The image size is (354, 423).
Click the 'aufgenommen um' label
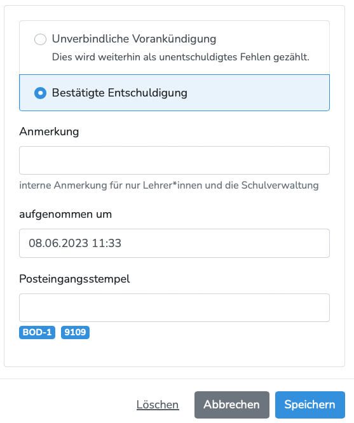coord(65,215)
